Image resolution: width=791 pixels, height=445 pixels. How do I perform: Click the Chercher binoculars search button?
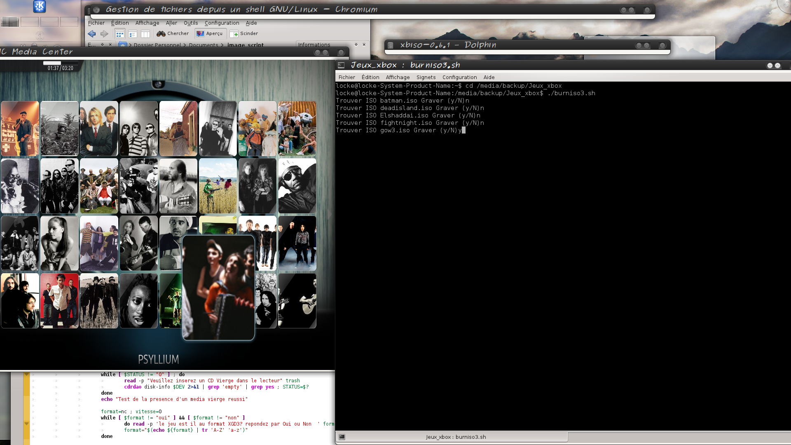(x=173, y=34)
